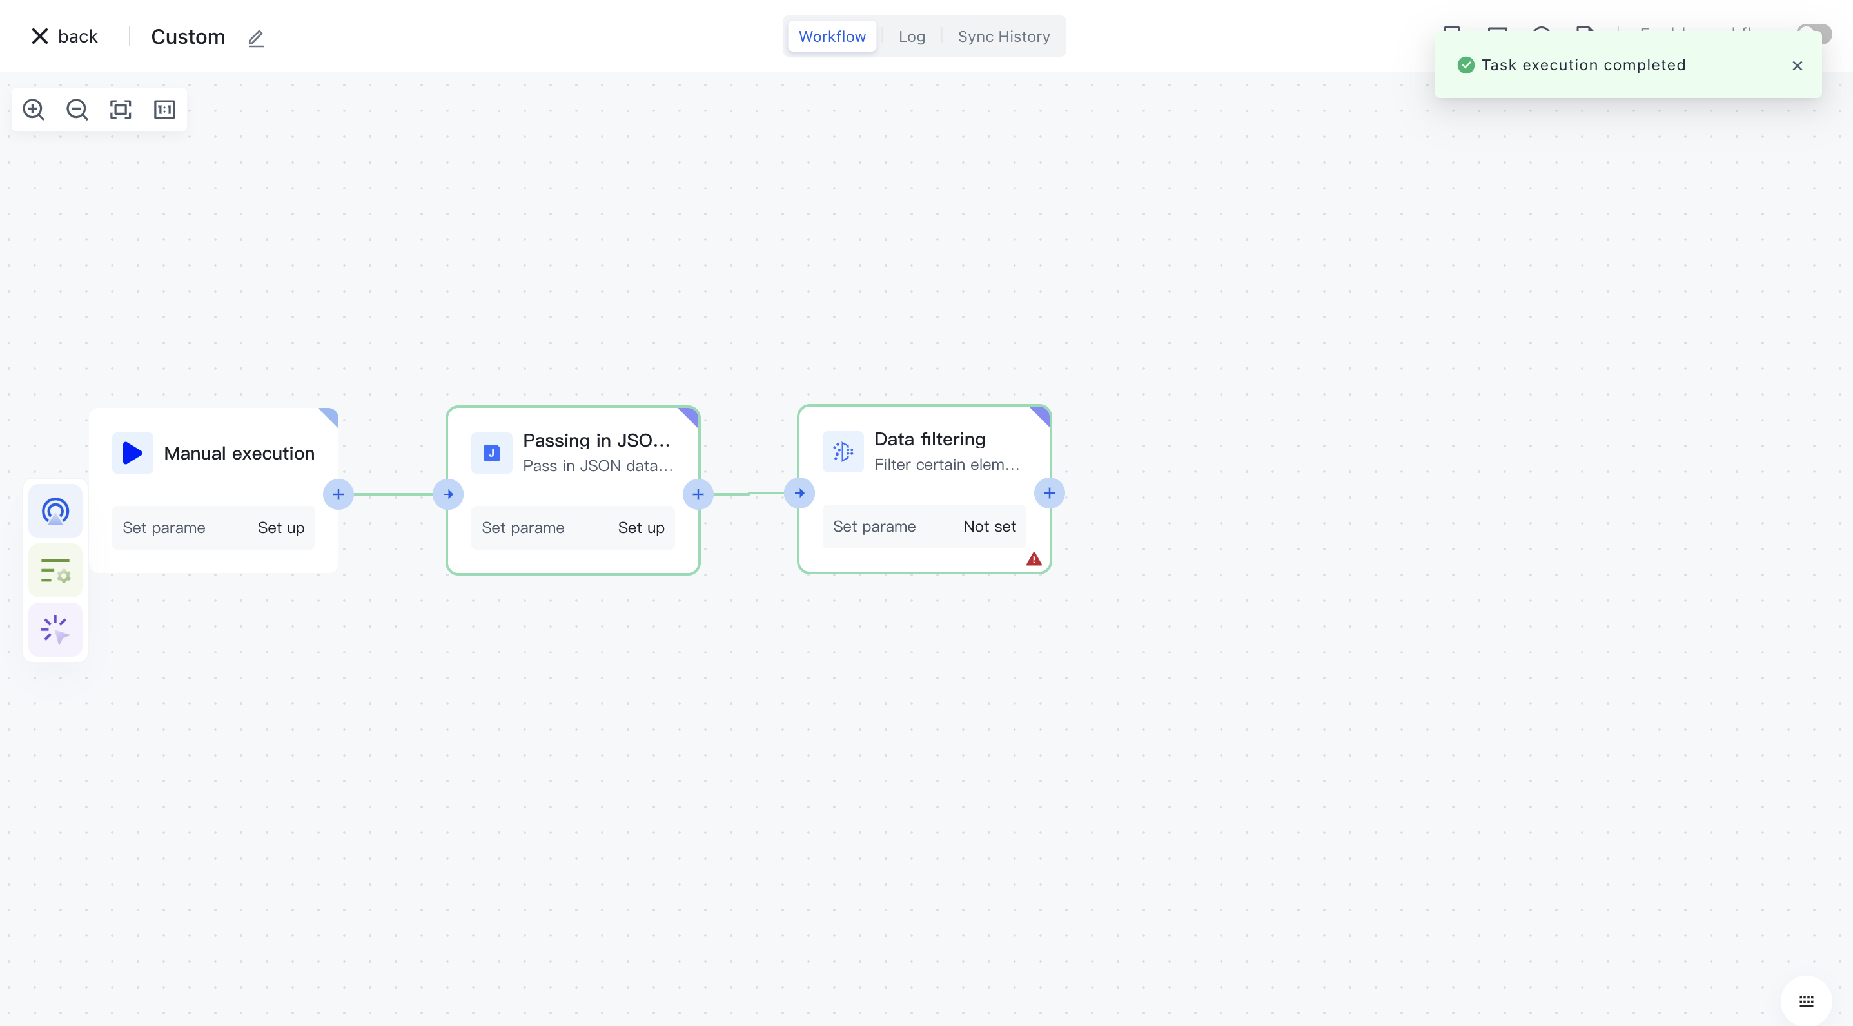Click the zoom out magnifier icon
Image resolution: width=1853 pixels, height=1026 pixels.
click(x=77, y=110)
